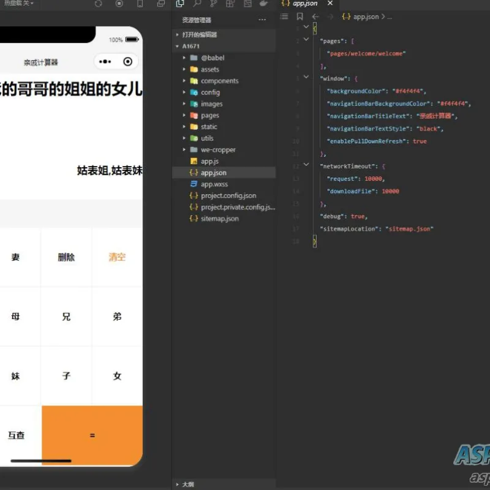Click the navigate forward arrow in editor
Viewport: 490px width, 490px height.
point(330,17)
